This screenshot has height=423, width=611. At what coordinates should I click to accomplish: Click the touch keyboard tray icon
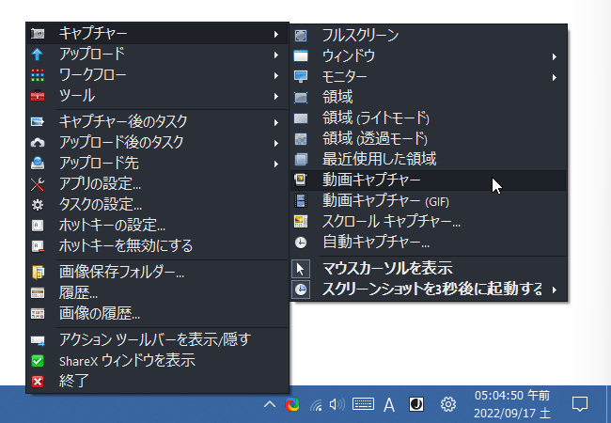(x=363, y=405)
